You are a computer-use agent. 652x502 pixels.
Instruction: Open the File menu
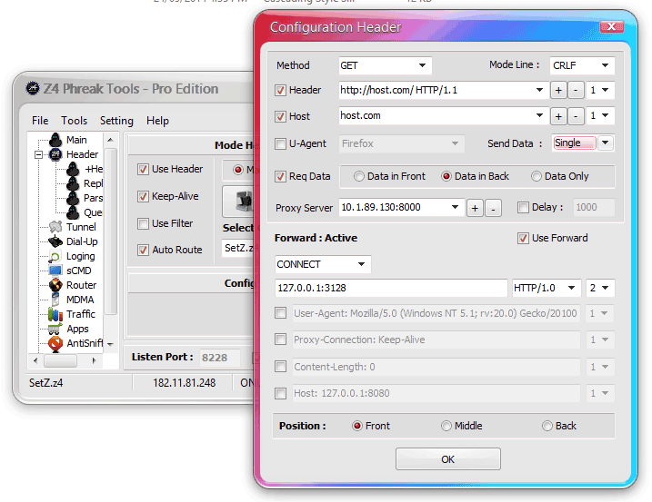(40, 121)
